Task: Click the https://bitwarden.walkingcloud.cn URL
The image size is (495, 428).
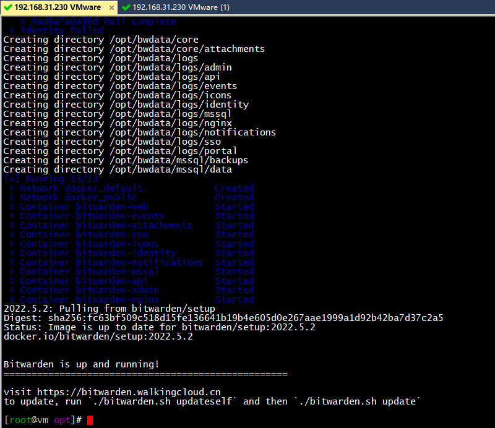Action: coord(129,392)
